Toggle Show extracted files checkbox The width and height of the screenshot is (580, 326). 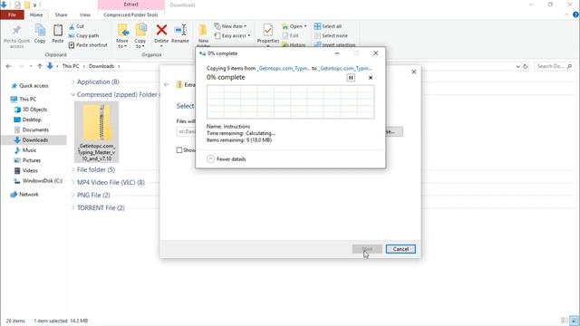[179, 150]
